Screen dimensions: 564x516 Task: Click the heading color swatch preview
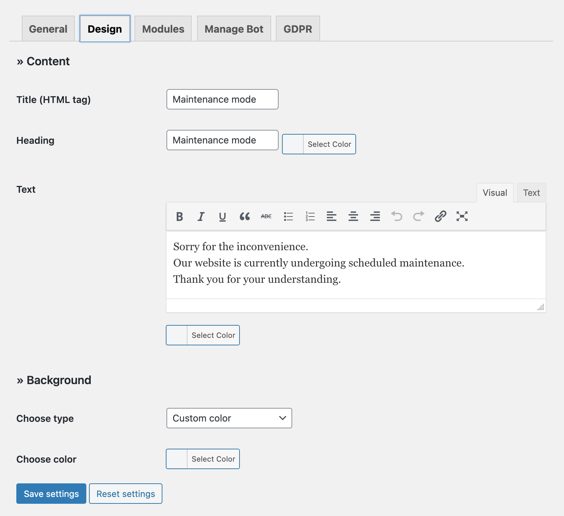click(x=293, y=144)
